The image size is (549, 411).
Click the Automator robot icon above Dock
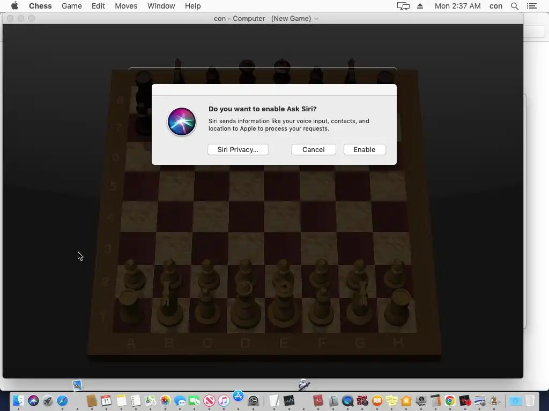coord(304,384)
